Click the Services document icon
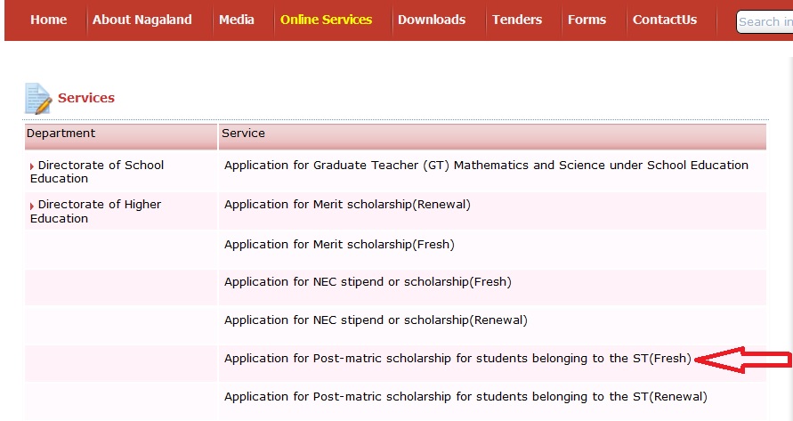Screen dimensions: 793x421 38,98
